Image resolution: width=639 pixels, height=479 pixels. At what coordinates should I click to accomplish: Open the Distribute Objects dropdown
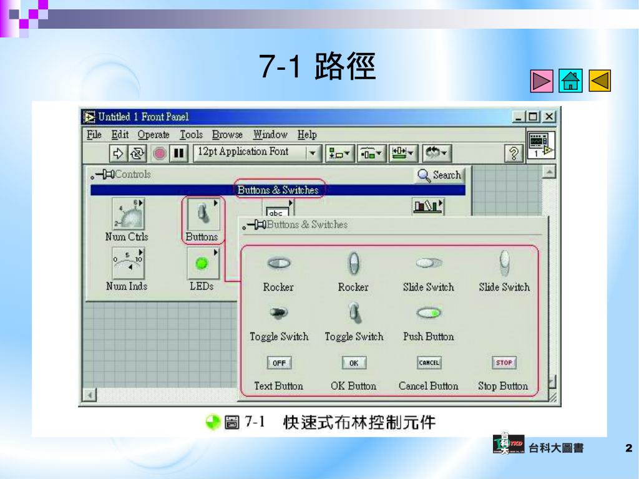[371, 153]
